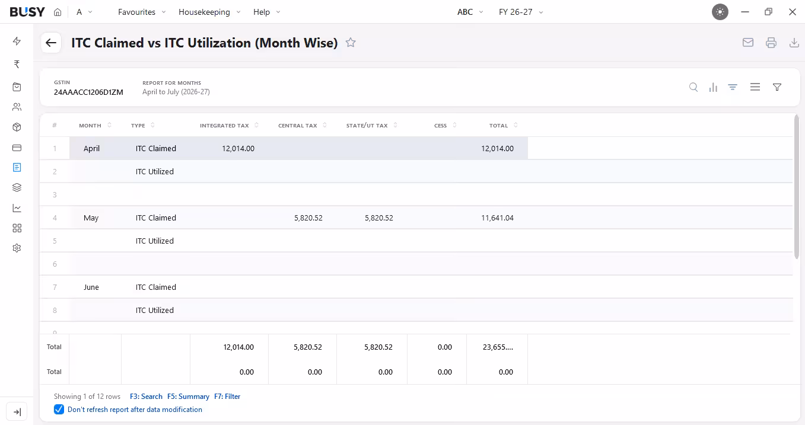This screenshot has width=805, height=425.
Task: Open the shopping bag sidebar icon
Action: 17,87
